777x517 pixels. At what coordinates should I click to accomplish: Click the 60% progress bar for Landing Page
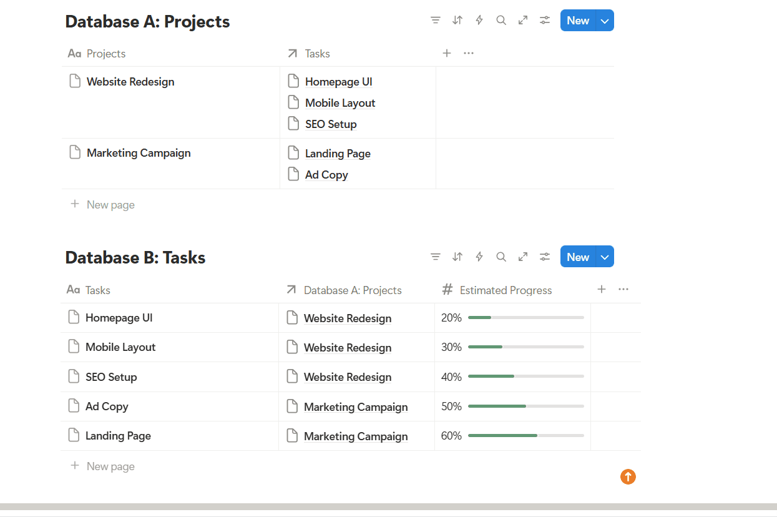point(526,435)
